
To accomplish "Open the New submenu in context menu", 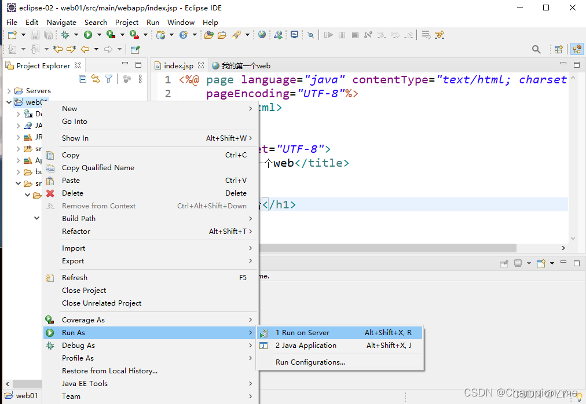I will (x=150, y=108).
